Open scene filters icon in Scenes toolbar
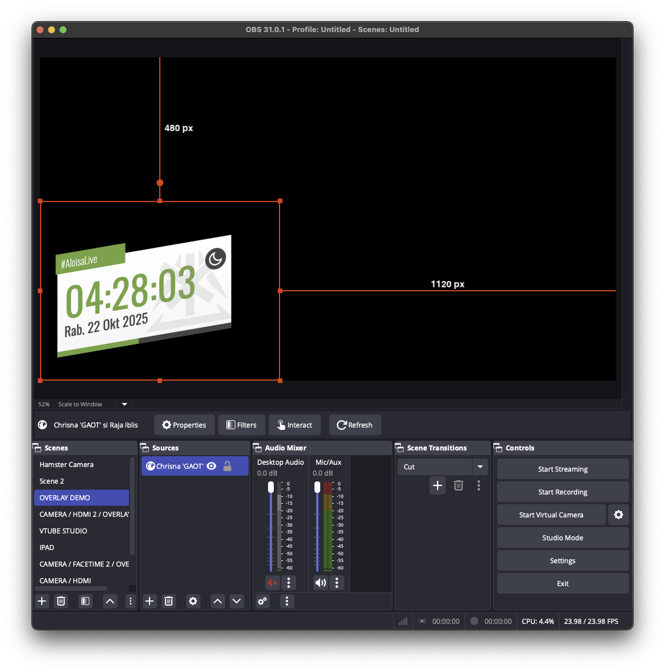665x672 pixels. tap(85, 601)
